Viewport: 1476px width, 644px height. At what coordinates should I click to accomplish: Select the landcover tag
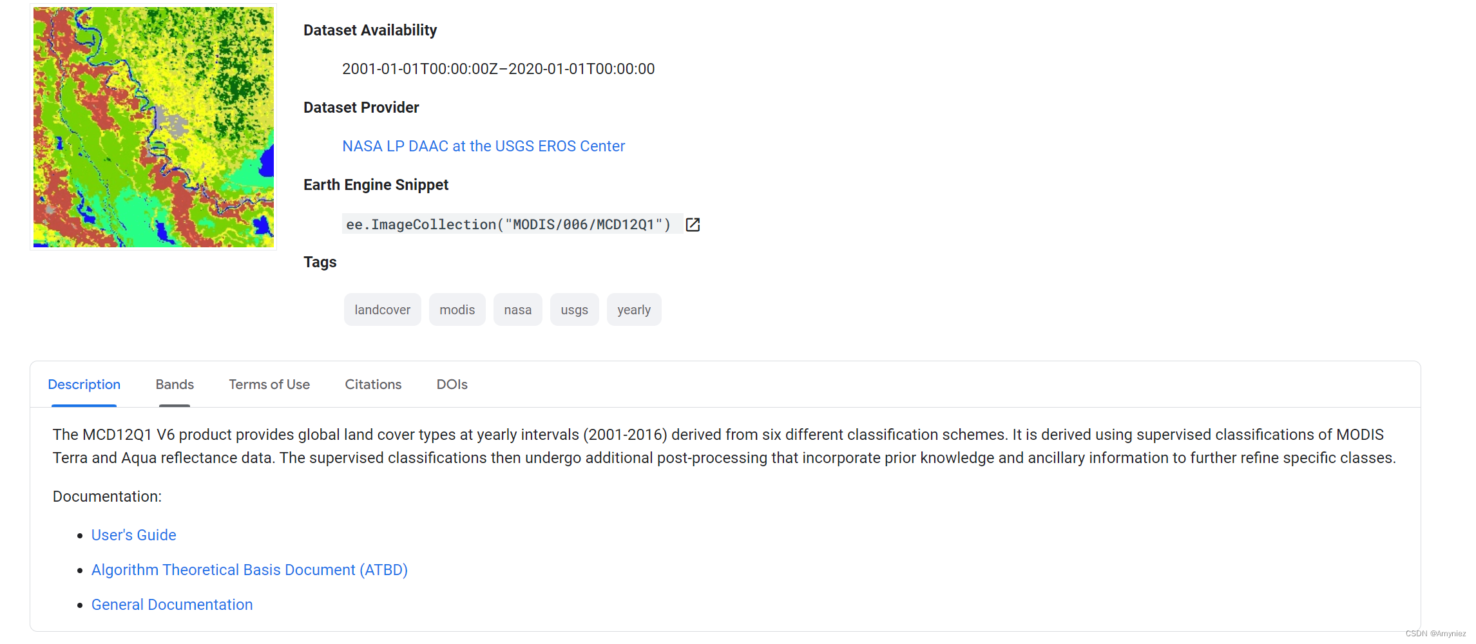click(382, 310)
